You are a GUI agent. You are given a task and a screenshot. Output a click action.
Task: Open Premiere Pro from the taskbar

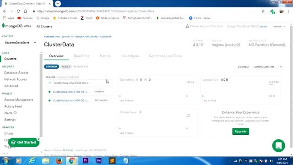86,161
